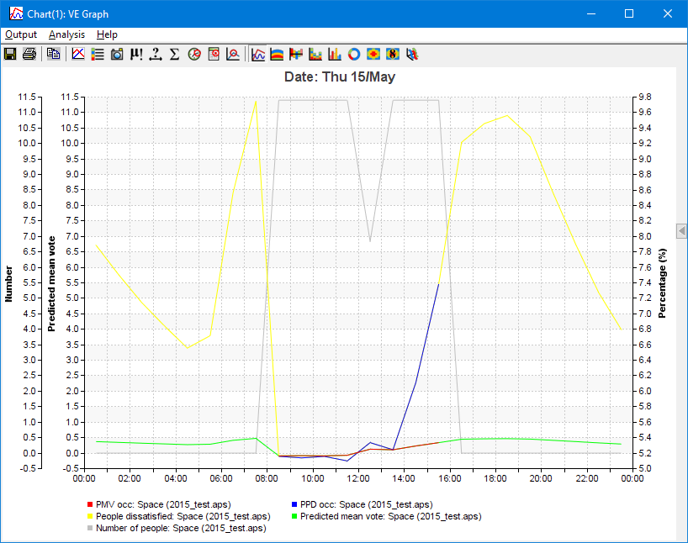
Task: Click the VE Graph title bar app icon
Action: point(16,13)
